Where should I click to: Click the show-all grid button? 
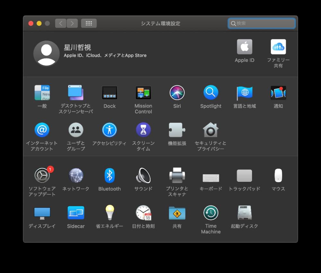89,23
